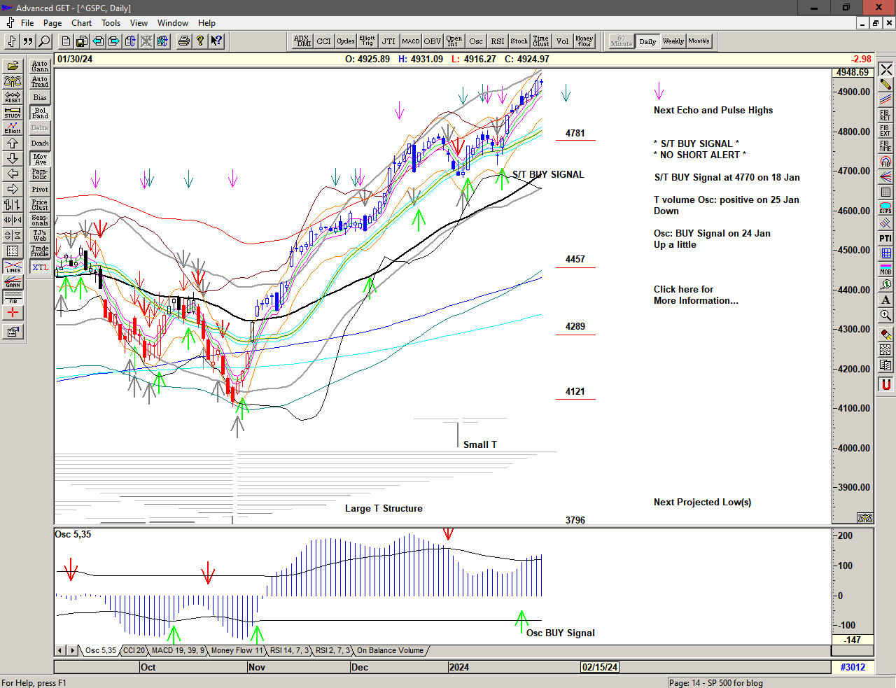Toggle the Mov Ave study off

(40, 159)
